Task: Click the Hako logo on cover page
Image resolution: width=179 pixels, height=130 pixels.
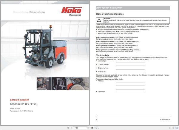Action: tap(72, 10)
